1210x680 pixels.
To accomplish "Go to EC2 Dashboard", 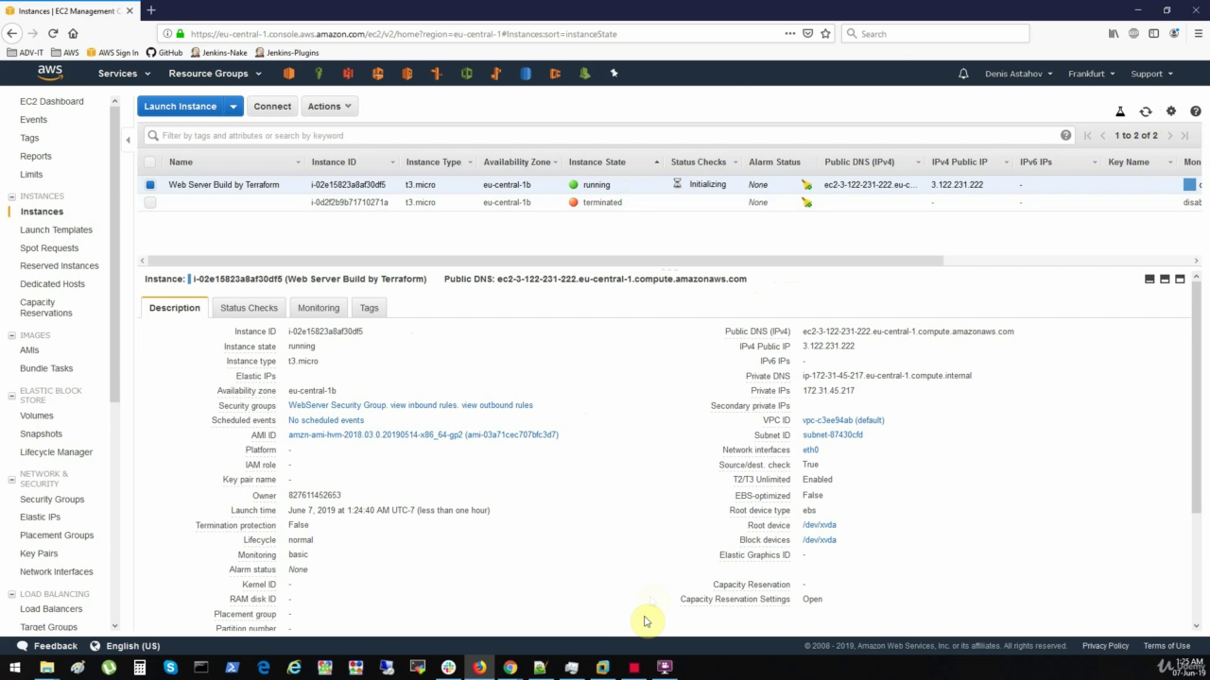I will (52, 101).
